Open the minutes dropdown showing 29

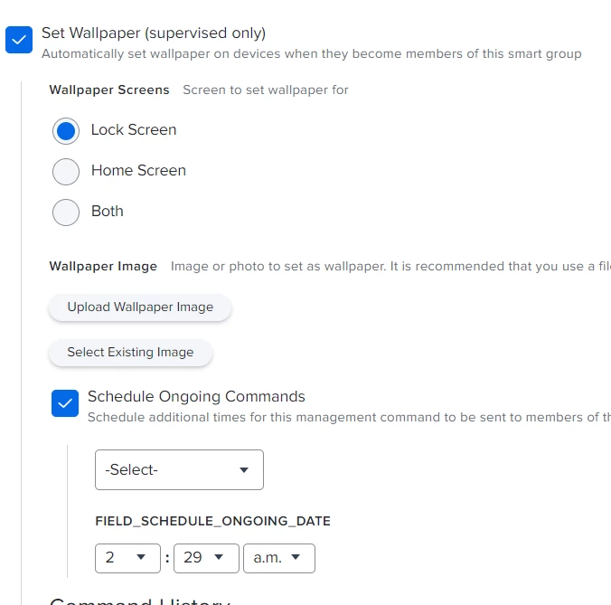pos(206,558)
